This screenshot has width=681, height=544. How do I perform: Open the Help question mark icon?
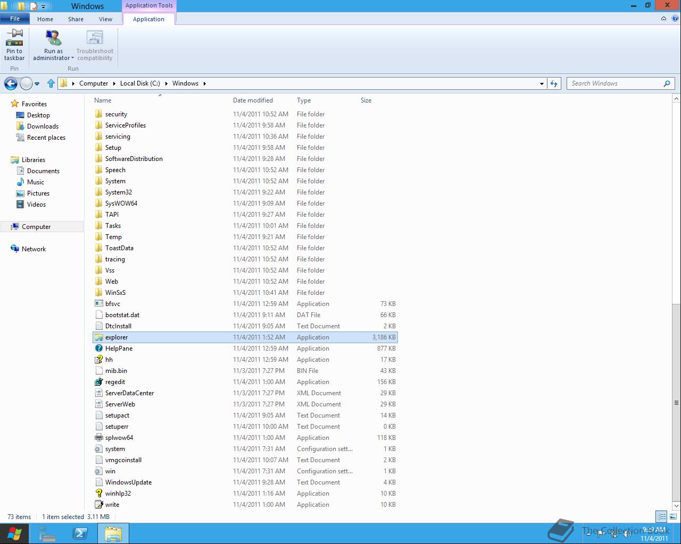675,18
